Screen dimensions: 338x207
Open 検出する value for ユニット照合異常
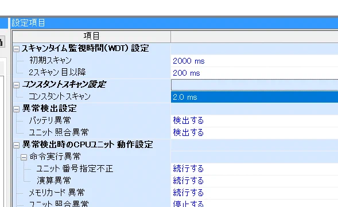point(254,132)
